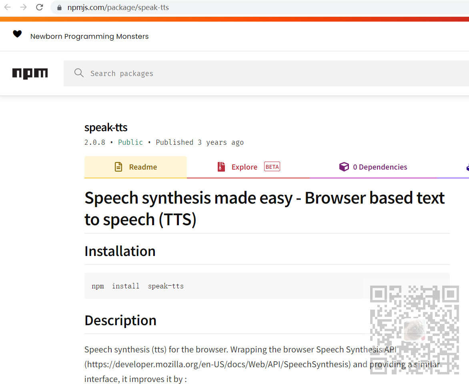469x384 pixels.
Task: Open the 0 Dependencies tab
Action: tap(373, 167)
